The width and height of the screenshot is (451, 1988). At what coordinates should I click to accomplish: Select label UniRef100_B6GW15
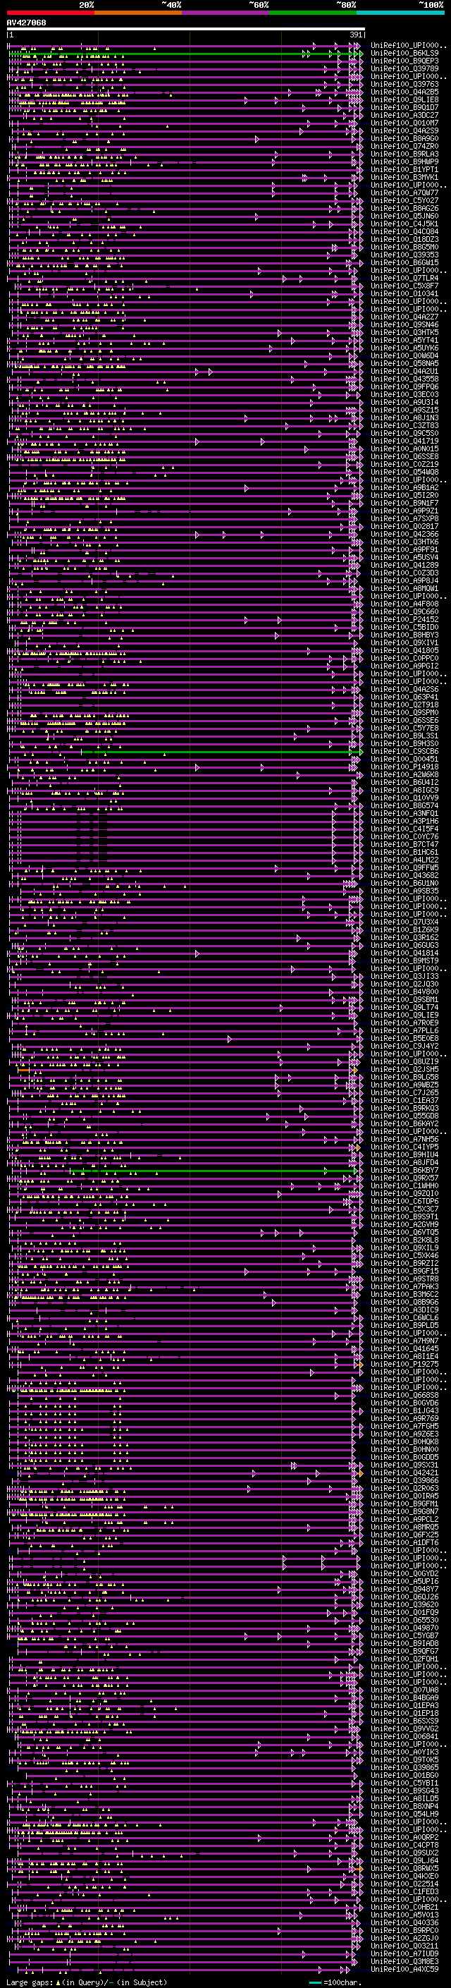[x=404, y=262]
